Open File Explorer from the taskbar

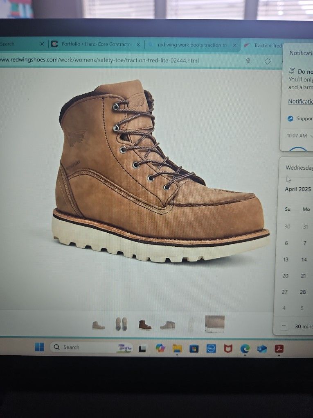pyautogui.click(x=177, y=348)
